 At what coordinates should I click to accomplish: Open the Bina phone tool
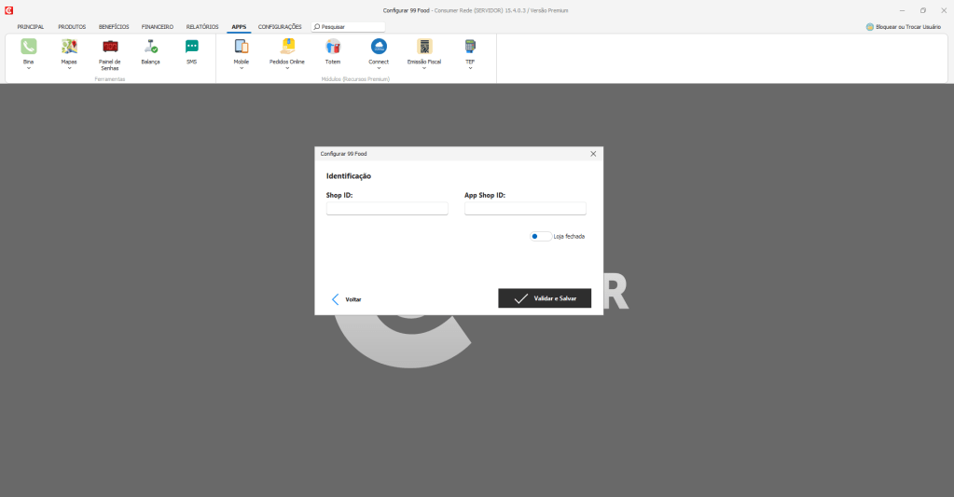(29, 47)
